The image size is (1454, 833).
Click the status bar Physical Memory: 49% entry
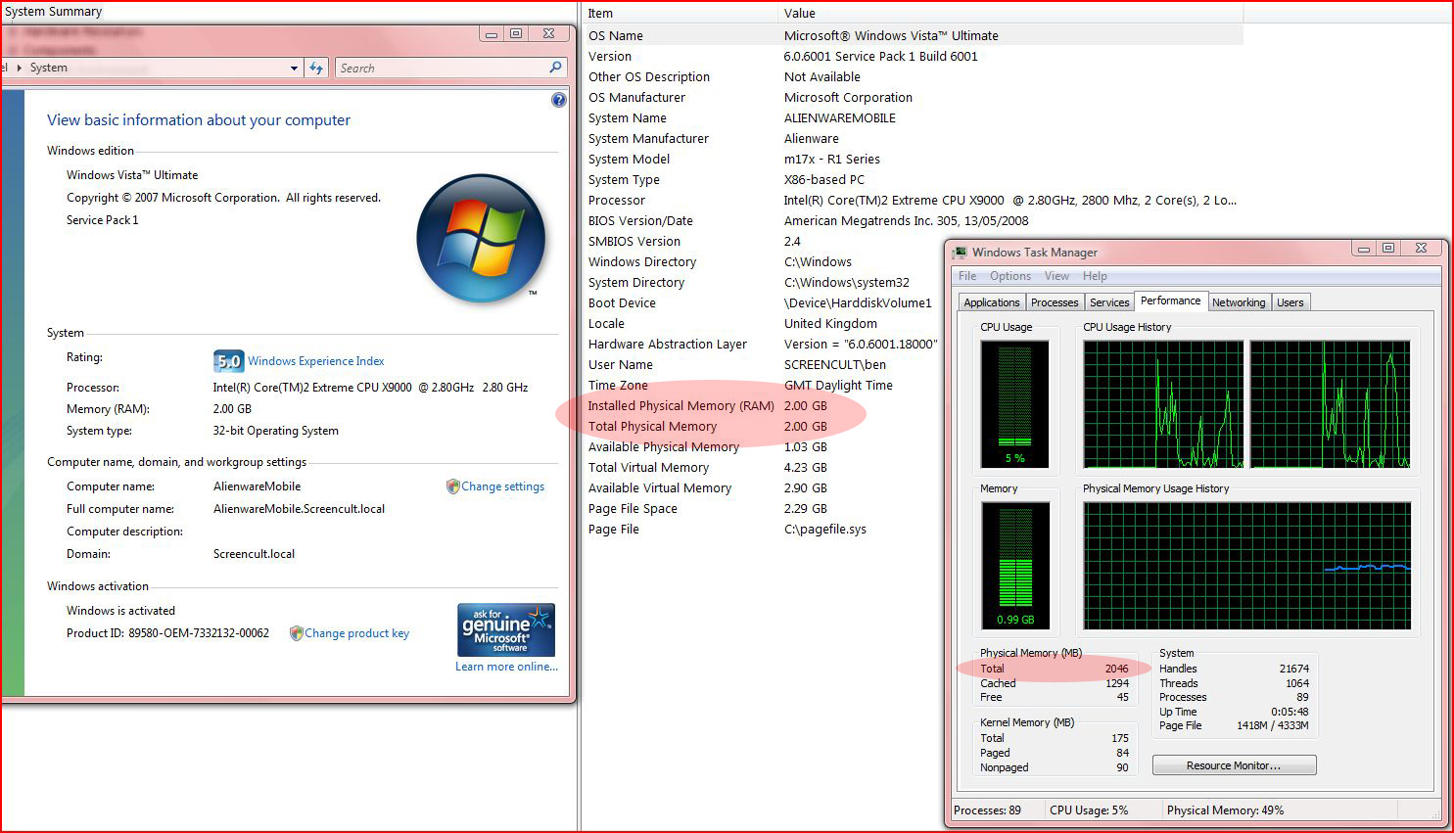coord(1225,810)
